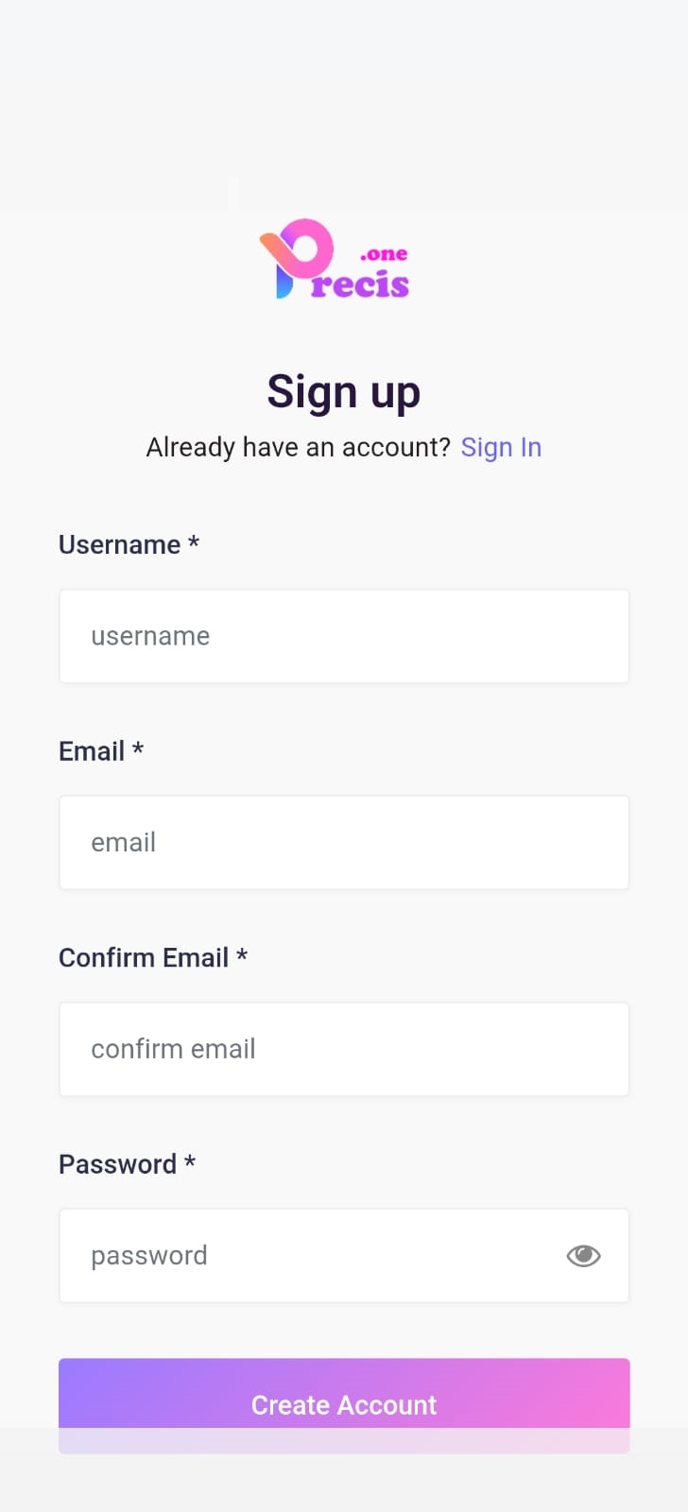Click the Email field label
Viewport: 688px width, 1512px height.
[92, 751]
